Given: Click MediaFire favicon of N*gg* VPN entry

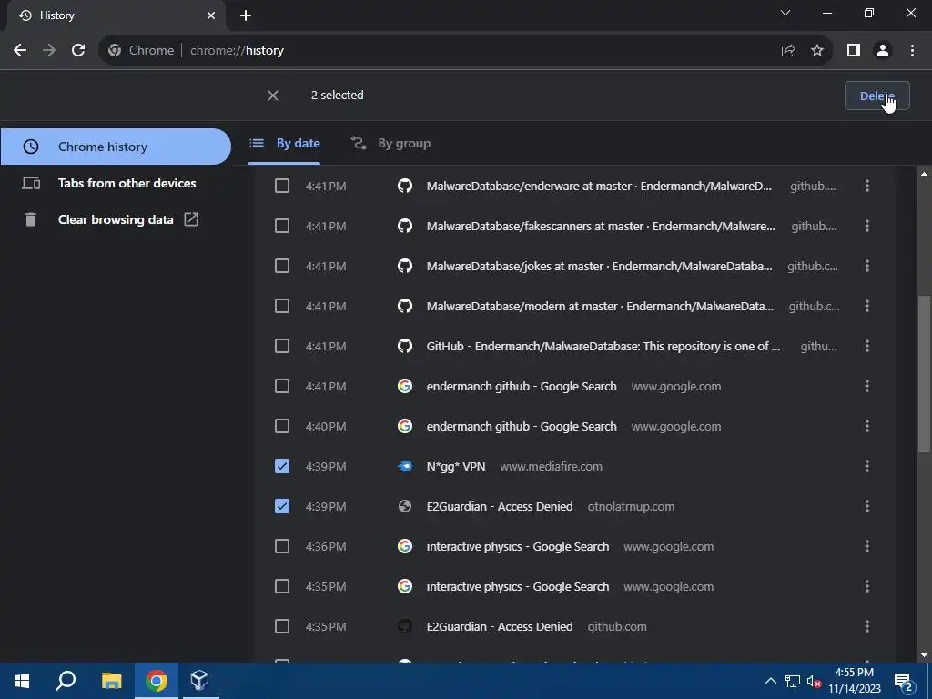Looking at the screenshot, I should [x=405, y=467].
